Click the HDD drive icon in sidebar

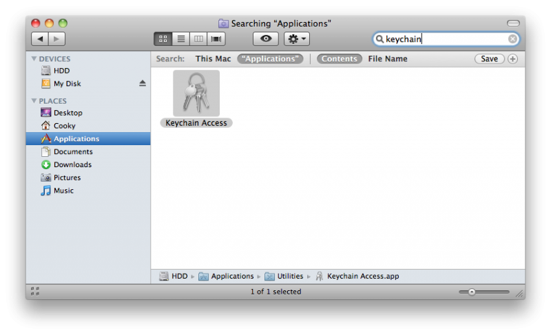click(x=45, y=71)
